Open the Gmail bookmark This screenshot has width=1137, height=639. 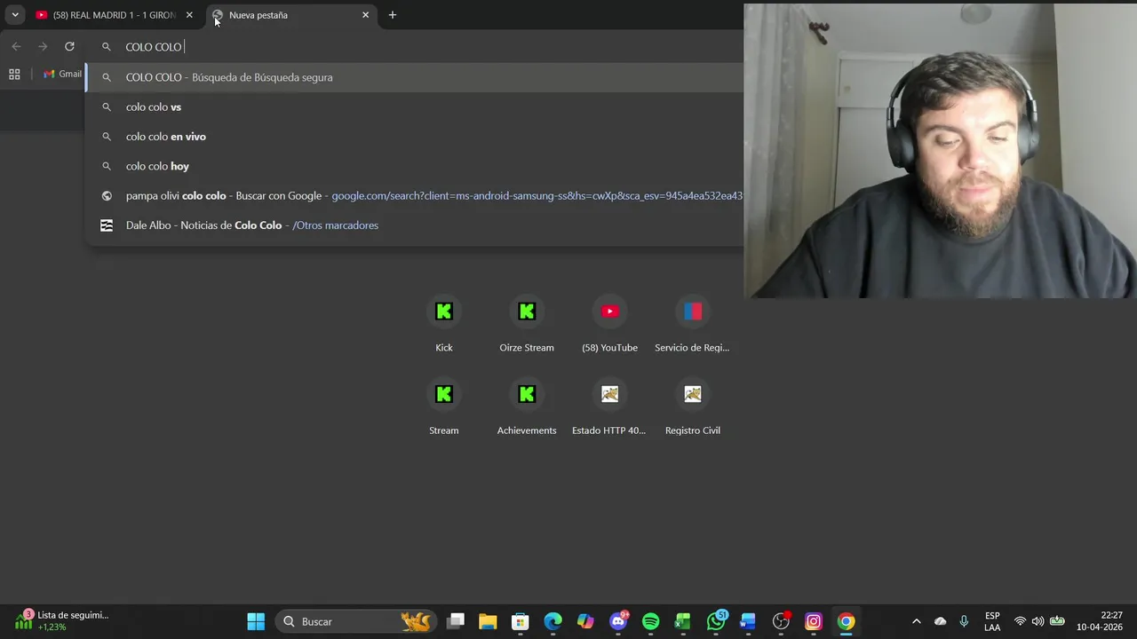point(62,74)
